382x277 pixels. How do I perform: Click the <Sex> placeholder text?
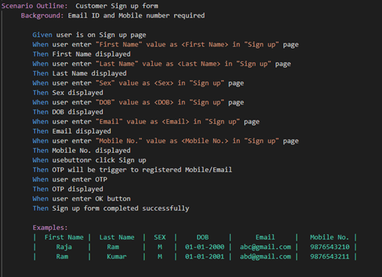[164, 83]
